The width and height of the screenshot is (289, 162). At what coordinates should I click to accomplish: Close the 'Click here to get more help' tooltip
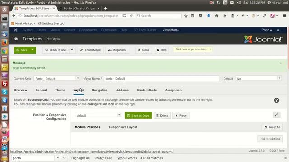210,49
